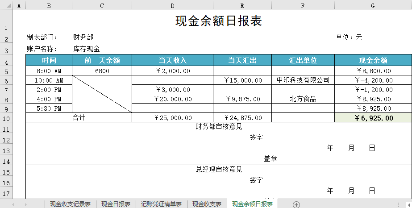The image size is (412, 208).
Task: Click the 现金余额 total cell ¥6,925.00
Action: [373, 118]
